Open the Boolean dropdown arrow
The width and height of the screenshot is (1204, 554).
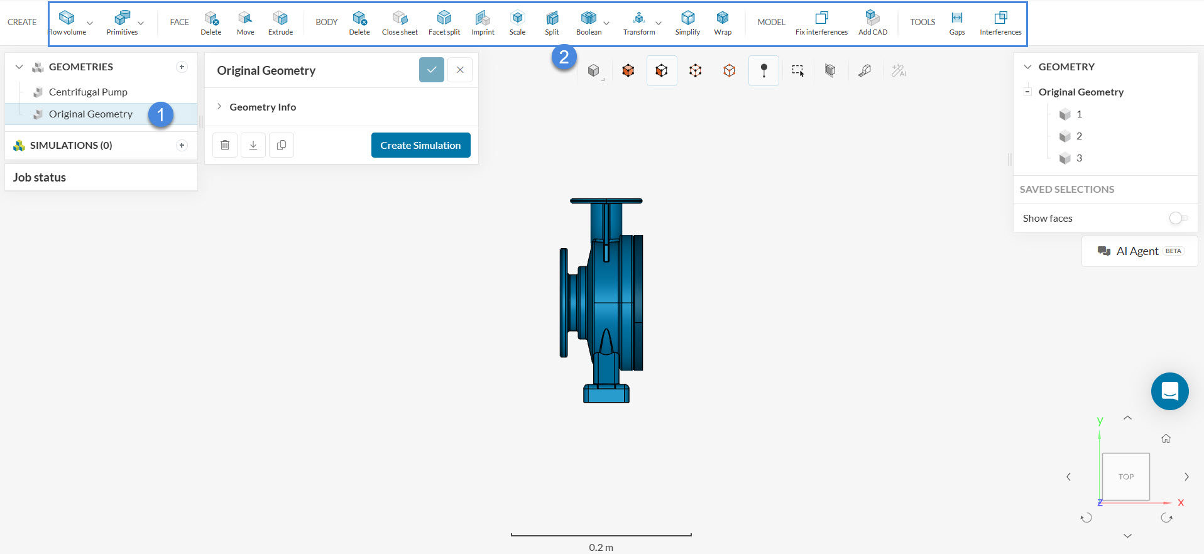606,23
